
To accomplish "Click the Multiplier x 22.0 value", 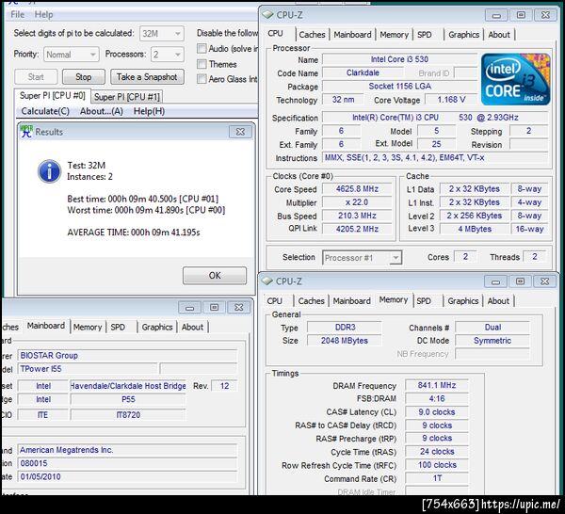I will pos(357,202).
